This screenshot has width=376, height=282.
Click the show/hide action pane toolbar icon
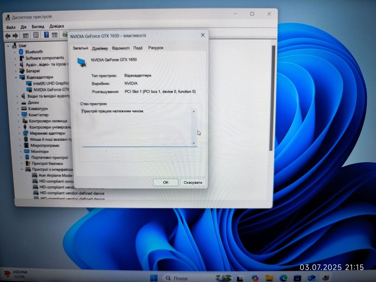(x=55, y=35)
